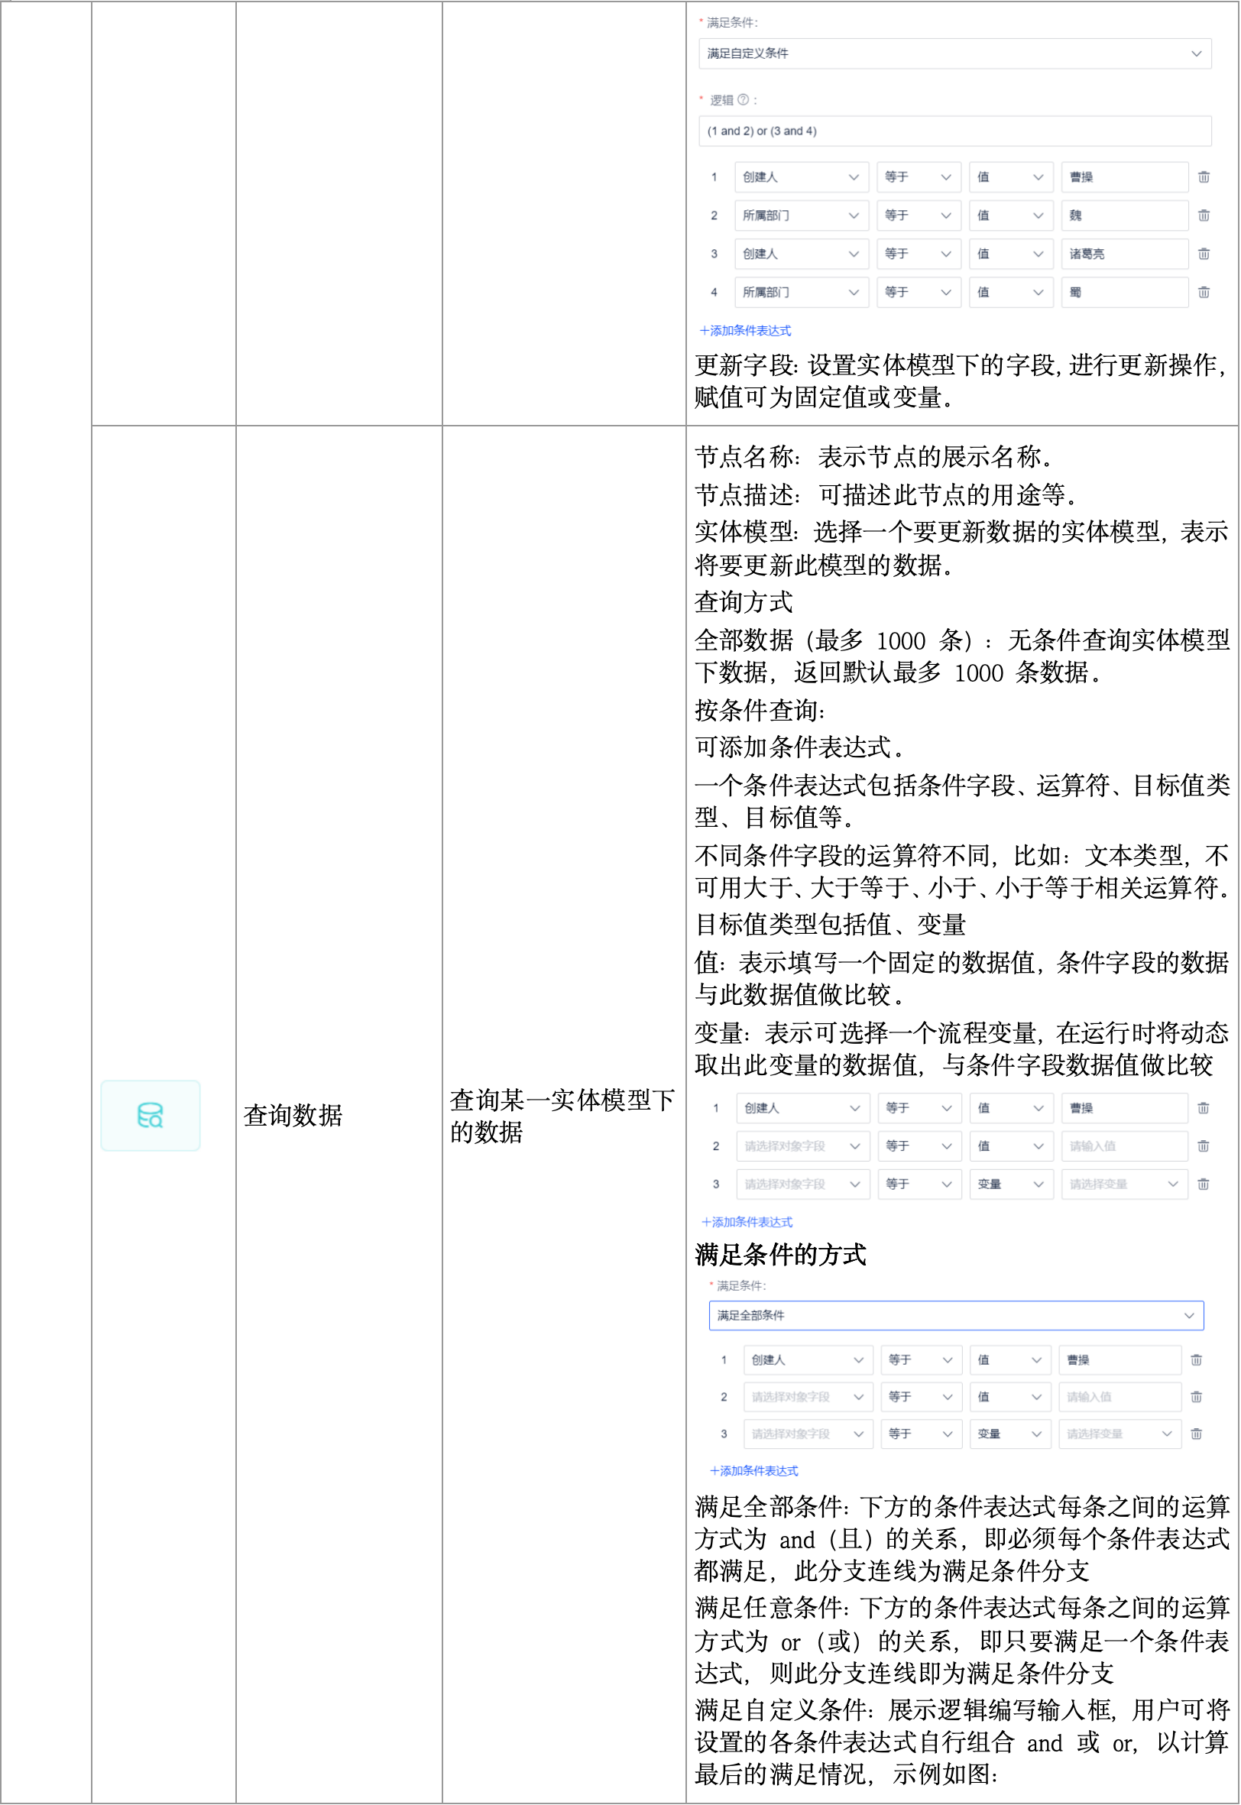Click the 满足条件的方式 bold heading

780,1255
